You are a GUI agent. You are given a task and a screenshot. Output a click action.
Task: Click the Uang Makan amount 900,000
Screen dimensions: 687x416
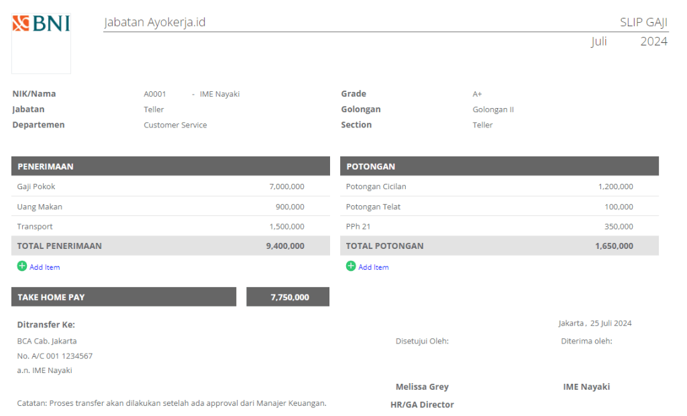(290, 207)
